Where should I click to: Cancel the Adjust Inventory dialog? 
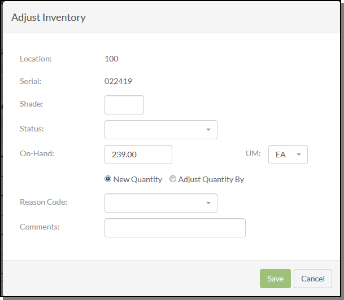tap(312, 279)
